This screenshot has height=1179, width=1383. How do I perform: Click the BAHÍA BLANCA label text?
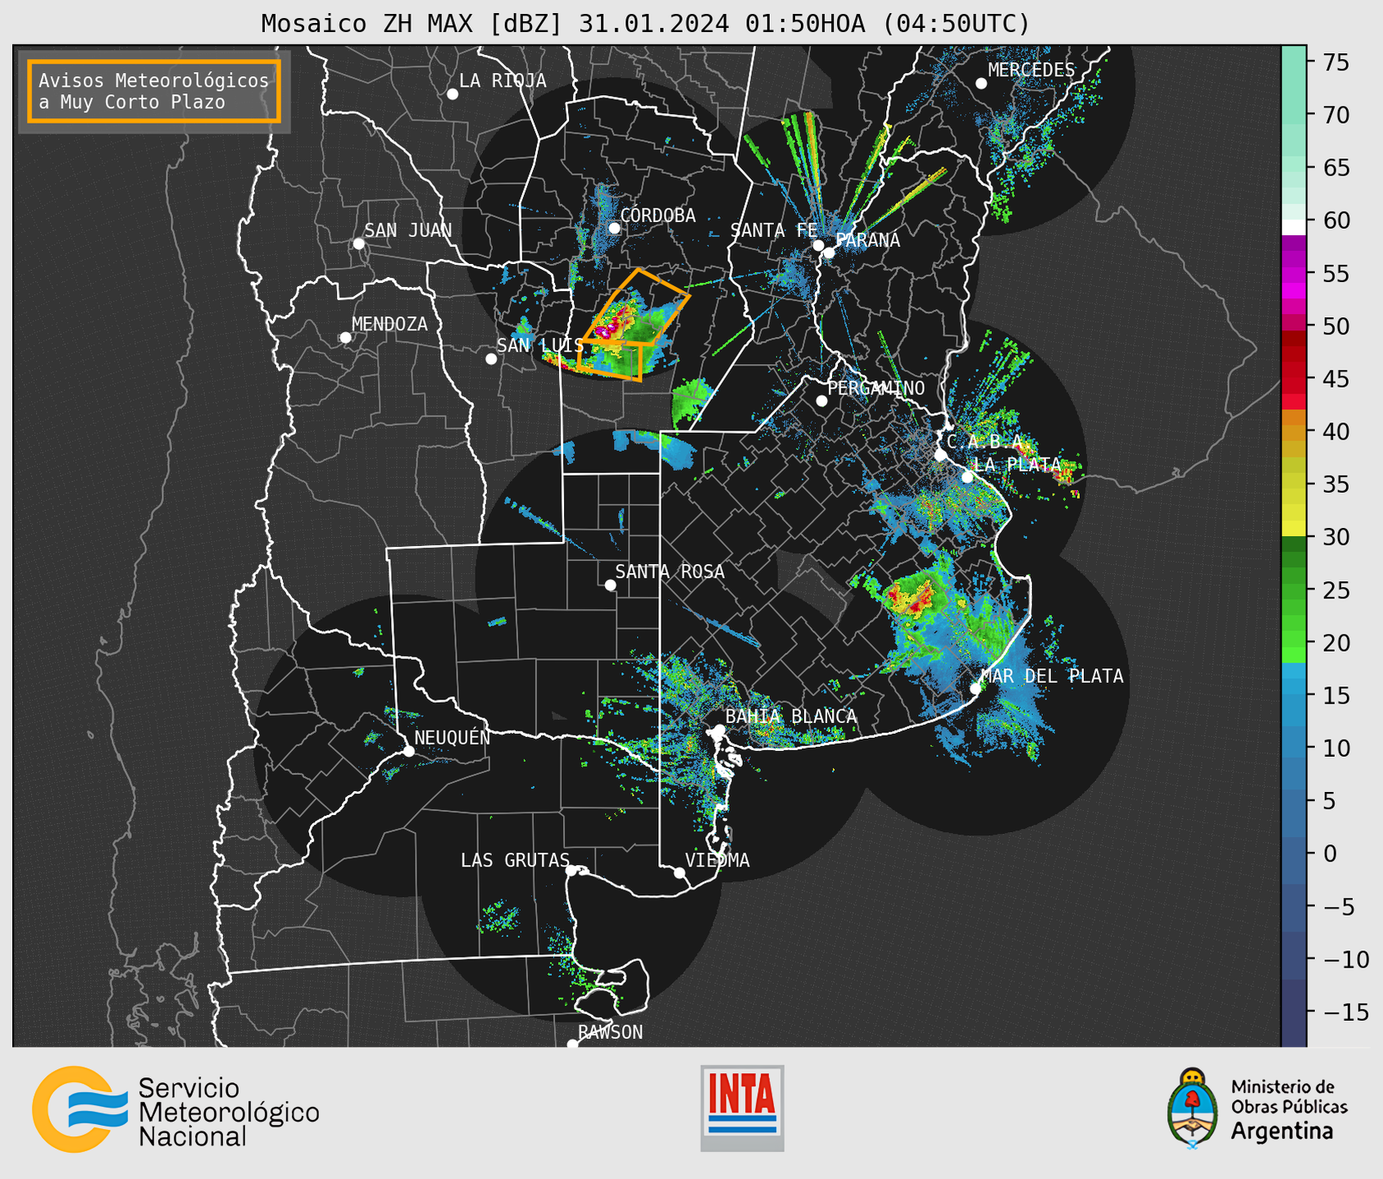tap(791, 717)
